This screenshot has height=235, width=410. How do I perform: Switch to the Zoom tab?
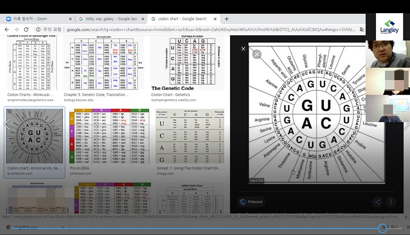(x=39, y=19)
